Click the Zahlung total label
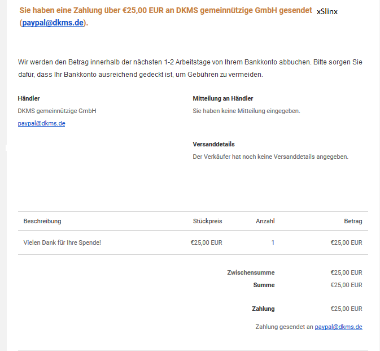This screenshot has width=380, height=351. click(263, 309)
